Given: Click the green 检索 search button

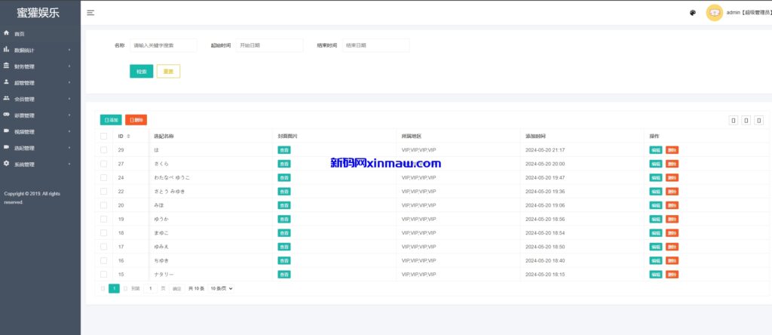Looking at the screenshot, I should pyautogui.click(x=141, y=72).
